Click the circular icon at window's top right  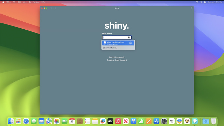(x=191, y=8)
